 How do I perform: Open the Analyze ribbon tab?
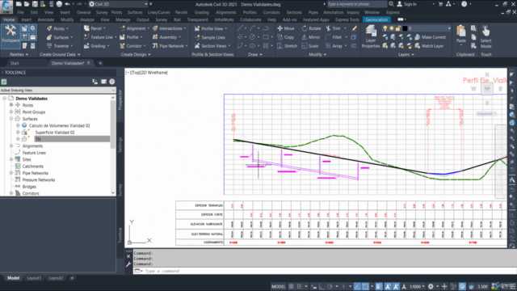pyautogui.click(x=86, y=19)
